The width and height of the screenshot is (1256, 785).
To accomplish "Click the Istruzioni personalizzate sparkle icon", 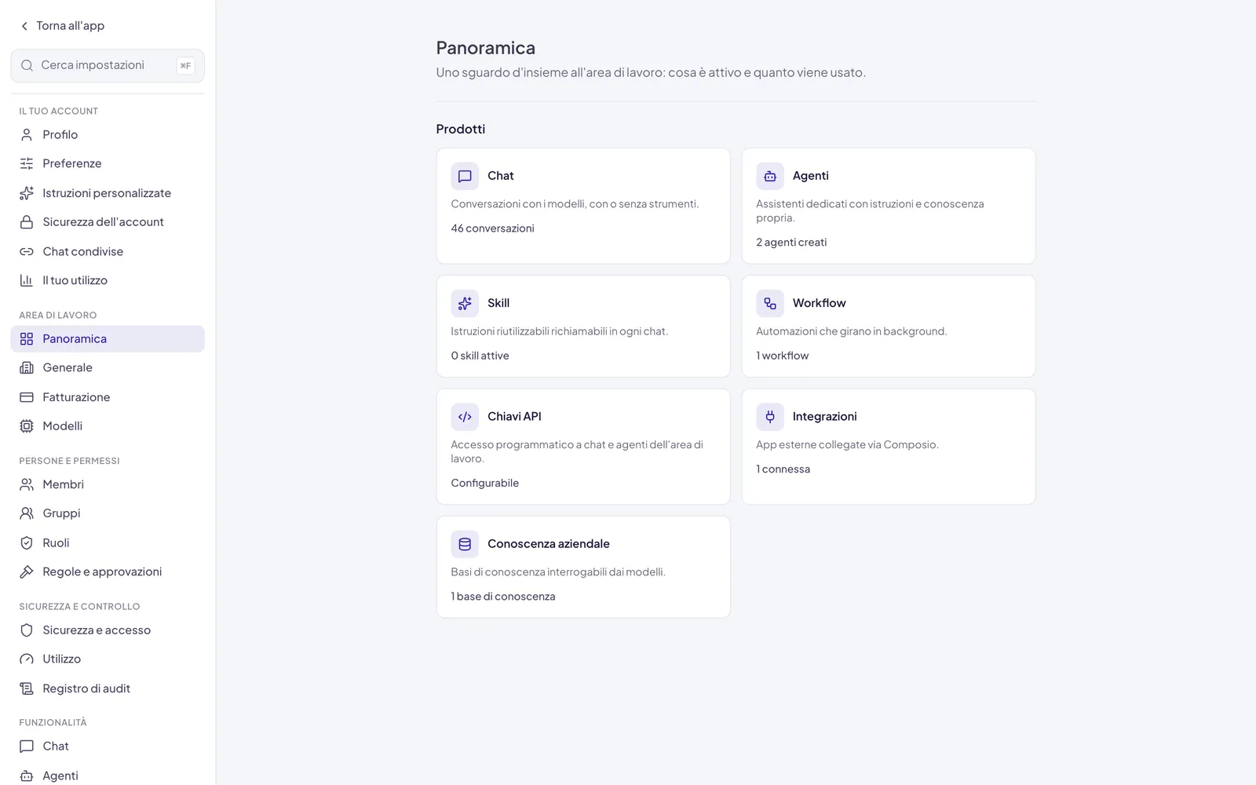I will pos(27,193).
